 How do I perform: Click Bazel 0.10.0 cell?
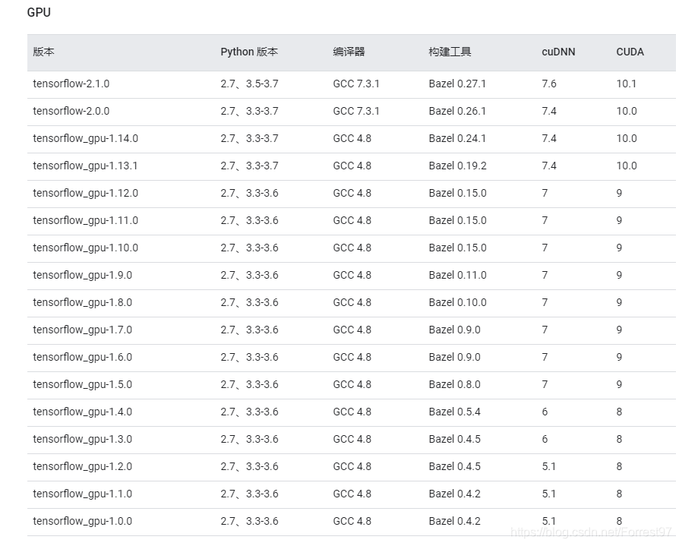coord(458,301)
